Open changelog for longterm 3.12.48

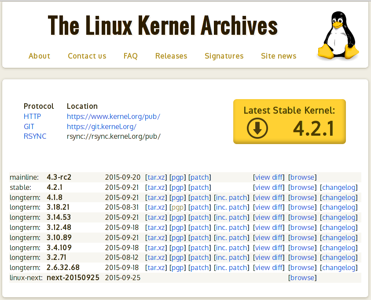pos(338,227)
